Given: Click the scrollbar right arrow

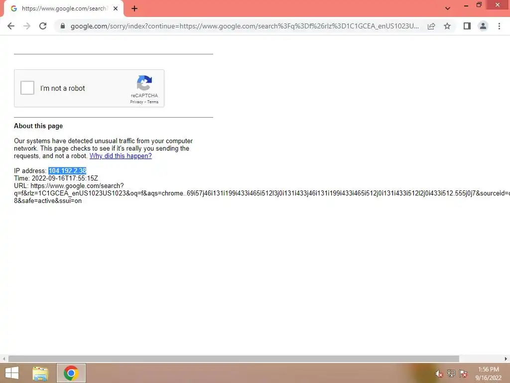Looking at the screenshot, I should pyautogui.click(x=506, y=359).
